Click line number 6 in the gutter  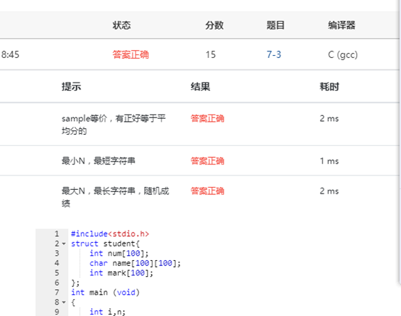click(x=56, y=283)
